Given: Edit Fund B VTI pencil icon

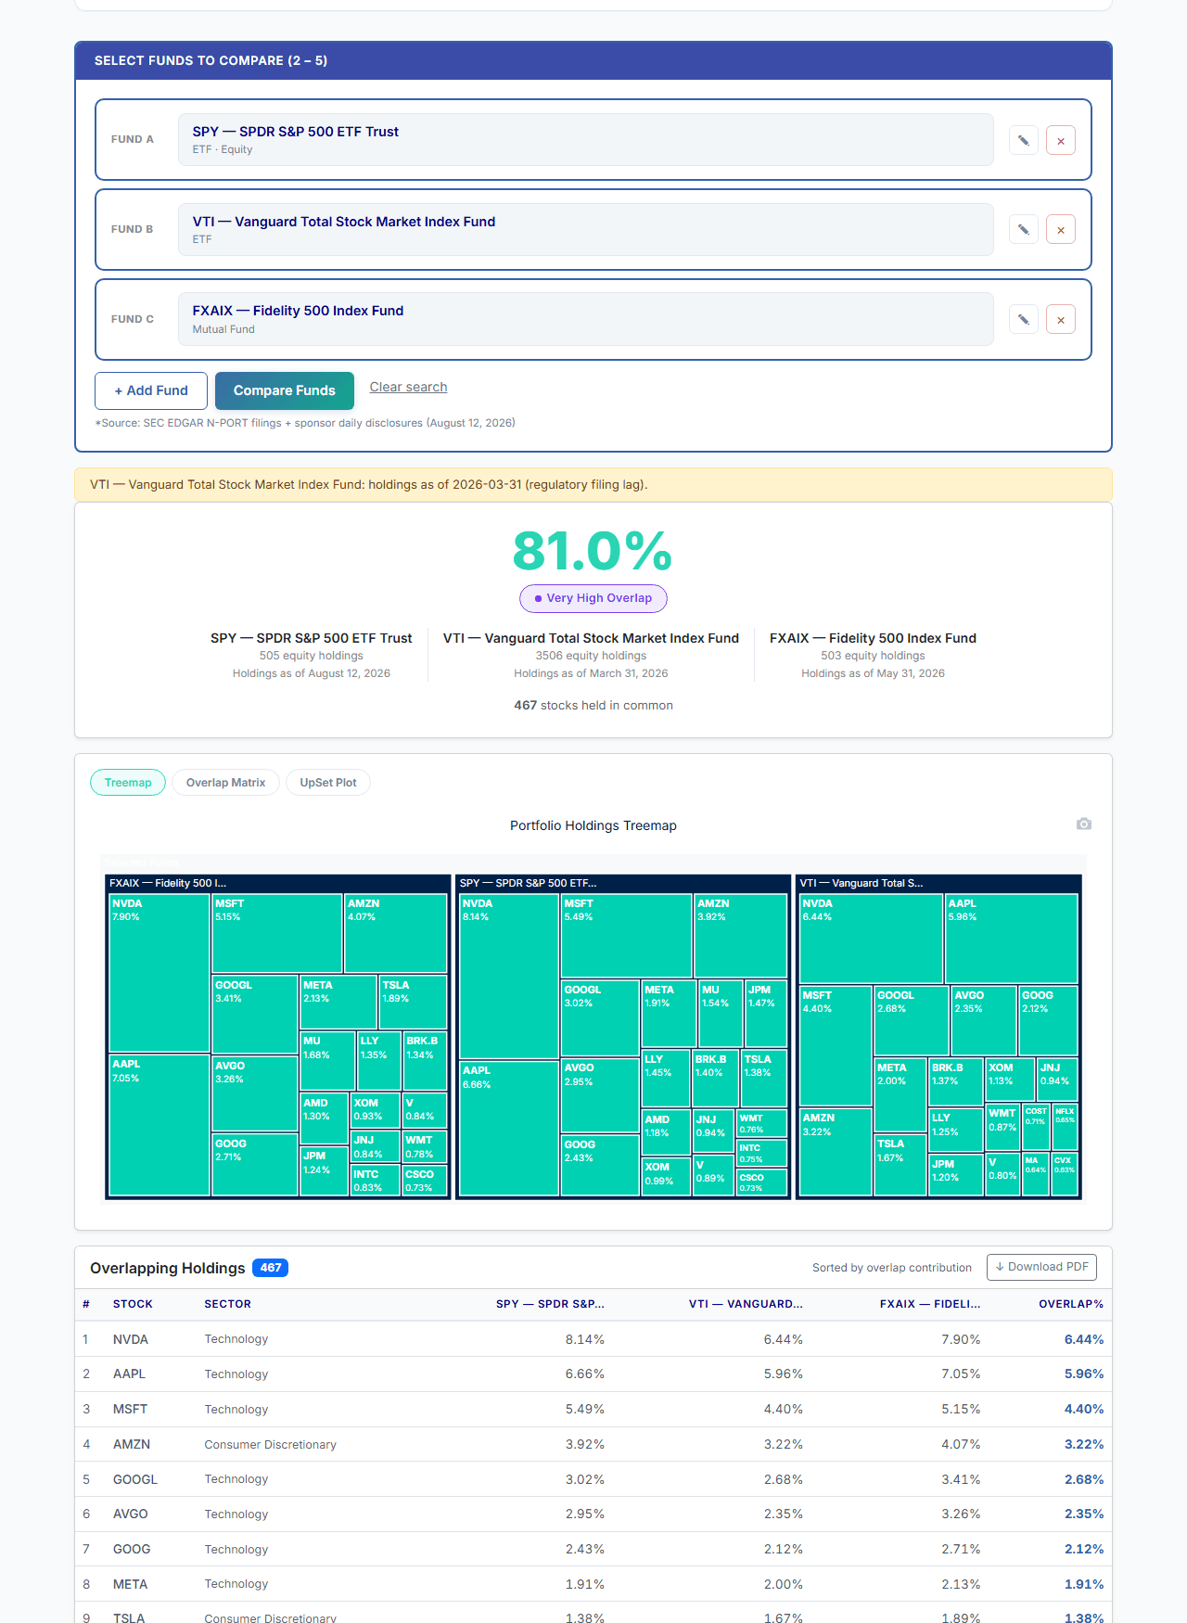Looking at the screenshot, I should (x=1024, y=229).
